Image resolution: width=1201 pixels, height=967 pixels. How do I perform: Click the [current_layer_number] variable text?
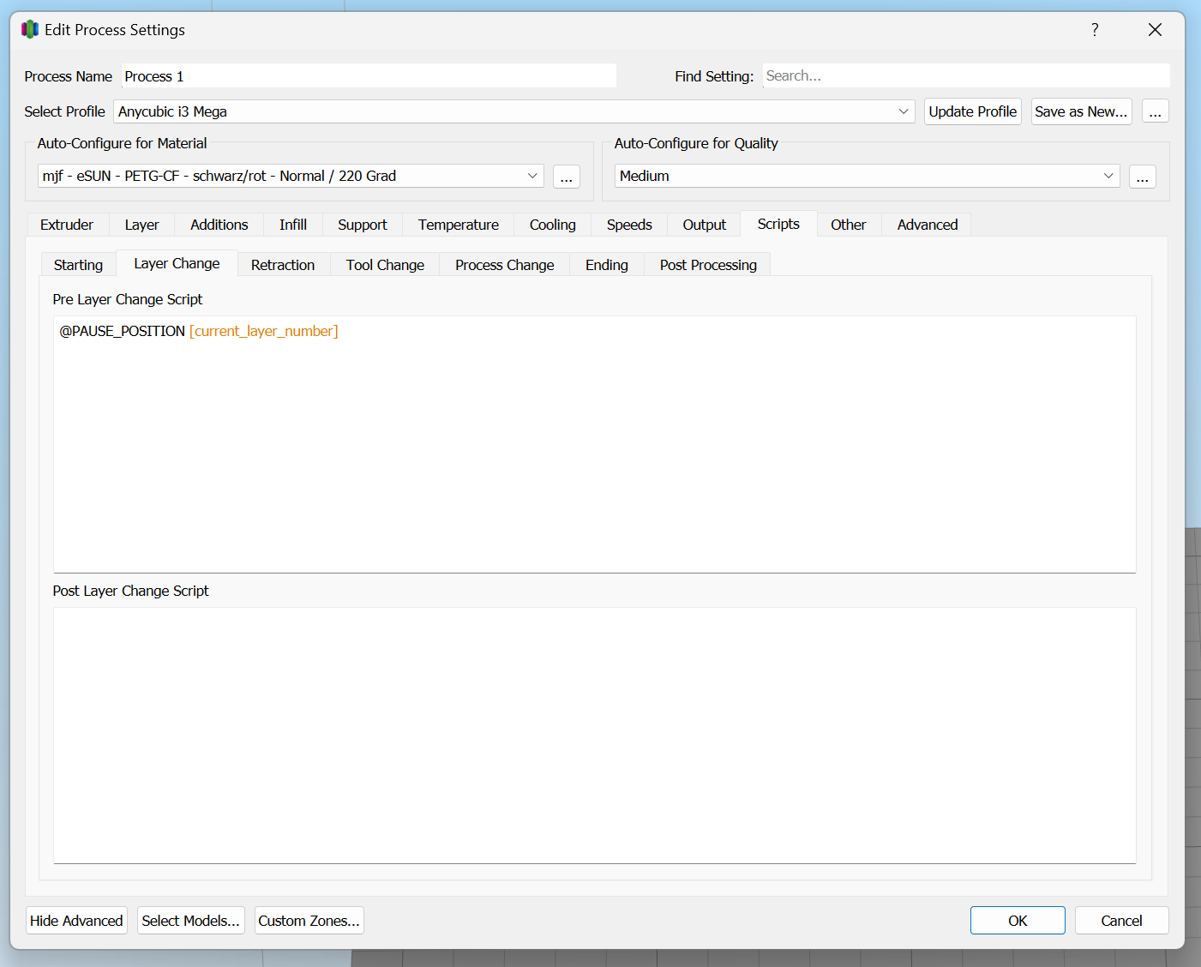(264, 331)
